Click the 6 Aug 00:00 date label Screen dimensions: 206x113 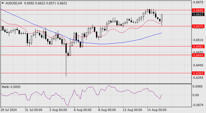pos(83,110)
